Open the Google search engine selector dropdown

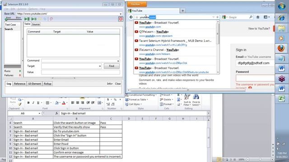coord(225,17)
